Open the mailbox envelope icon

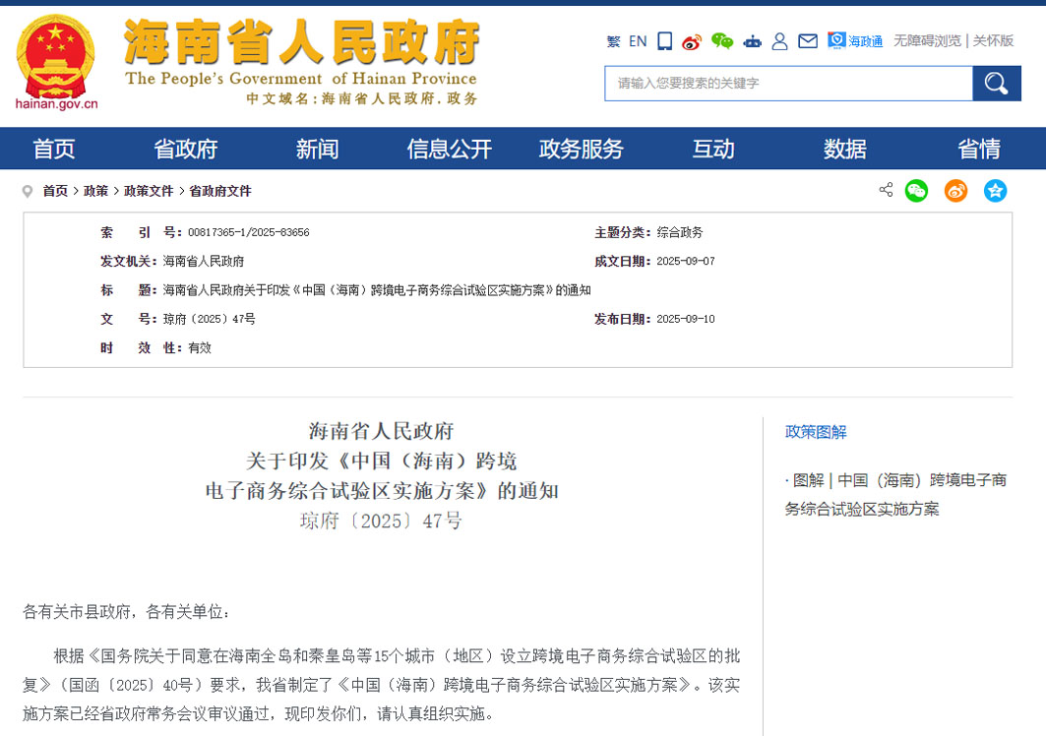click(x=808, y=40)
